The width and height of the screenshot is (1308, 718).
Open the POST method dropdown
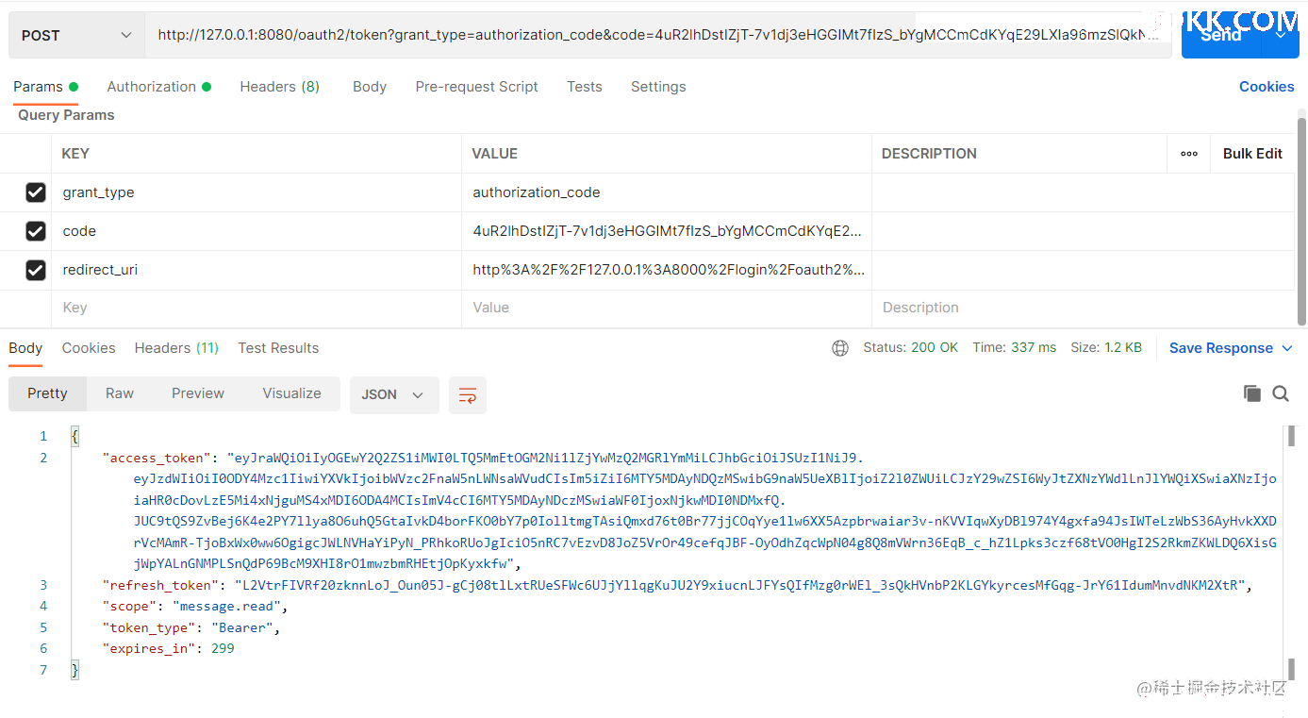pos(76,36)
